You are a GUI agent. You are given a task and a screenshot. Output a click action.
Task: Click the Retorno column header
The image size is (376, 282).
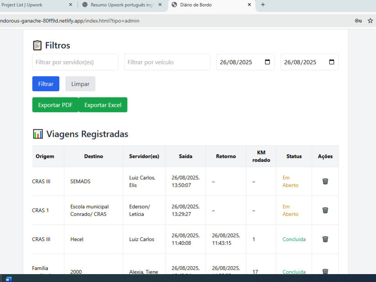(x=226, y=156)
